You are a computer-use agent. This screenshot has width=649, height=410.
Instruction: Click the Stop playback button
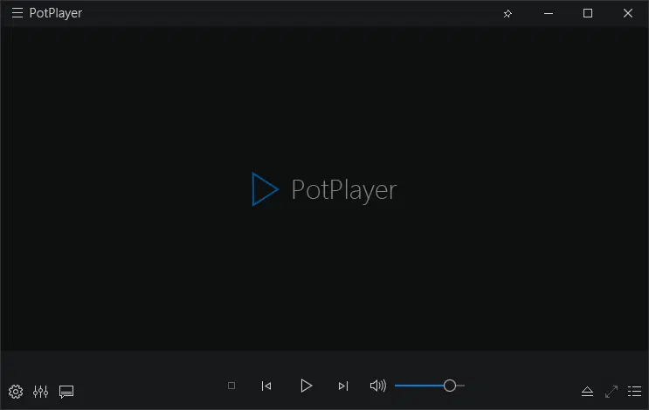(231, 386)
